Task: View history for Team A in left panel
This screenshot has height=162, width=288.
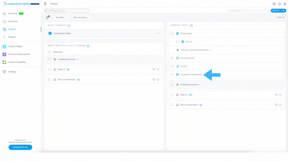Action: click(154, 69)
